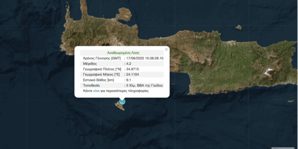
Task: Close the earthquake info popup
Action: (166, 49)
